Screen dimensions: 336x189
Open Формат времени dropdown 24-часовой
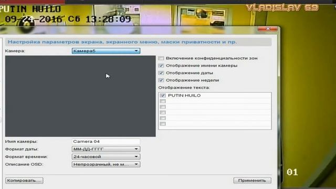coord(106,156)
